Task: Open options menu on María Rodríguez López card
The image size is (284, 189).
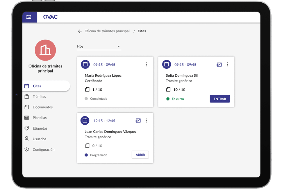Action: click(x=146, y=65)
